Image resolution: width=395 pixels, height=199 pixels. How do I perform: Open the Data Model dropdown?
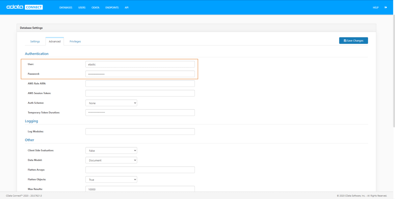click(111, 160)
